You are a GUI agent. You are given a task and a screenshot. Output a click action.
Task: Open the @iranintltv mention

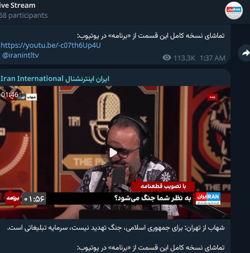pos(20,55)
